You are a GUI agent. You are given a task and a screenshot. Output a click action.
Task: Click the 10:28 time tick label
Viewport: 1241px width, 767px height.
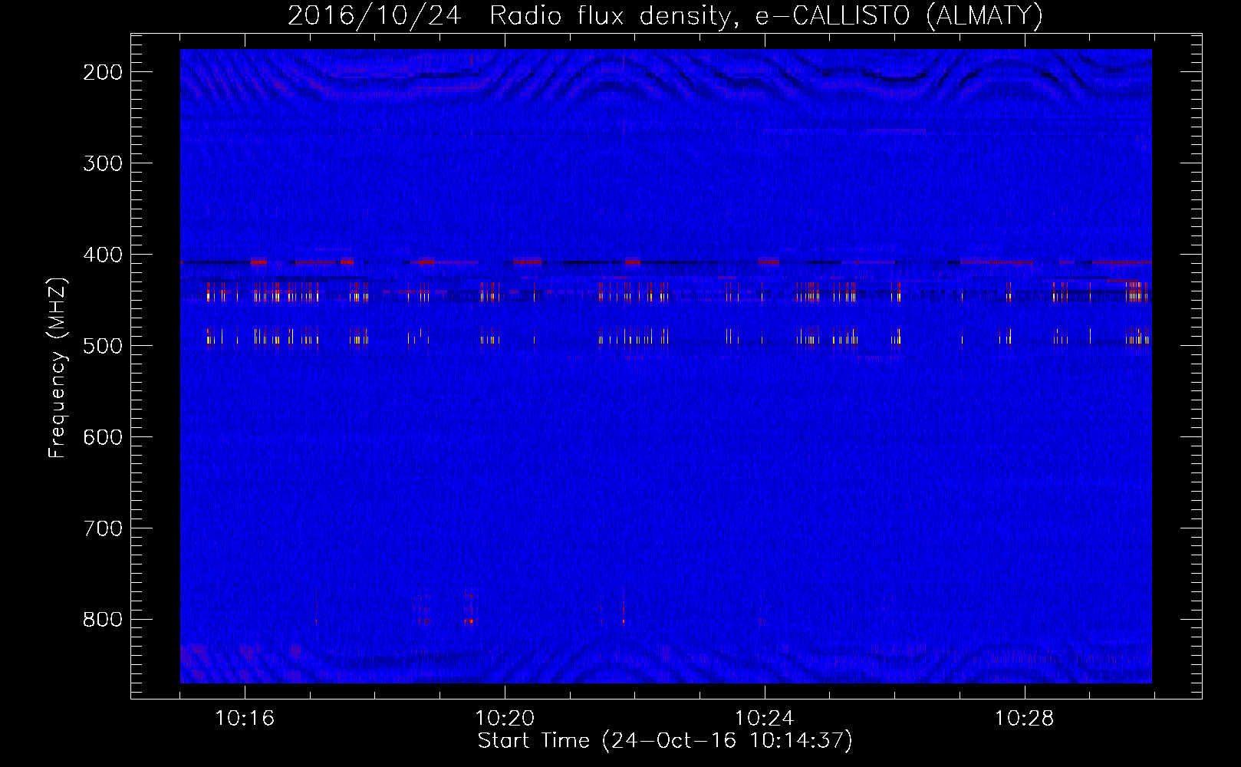[1025, 719]
